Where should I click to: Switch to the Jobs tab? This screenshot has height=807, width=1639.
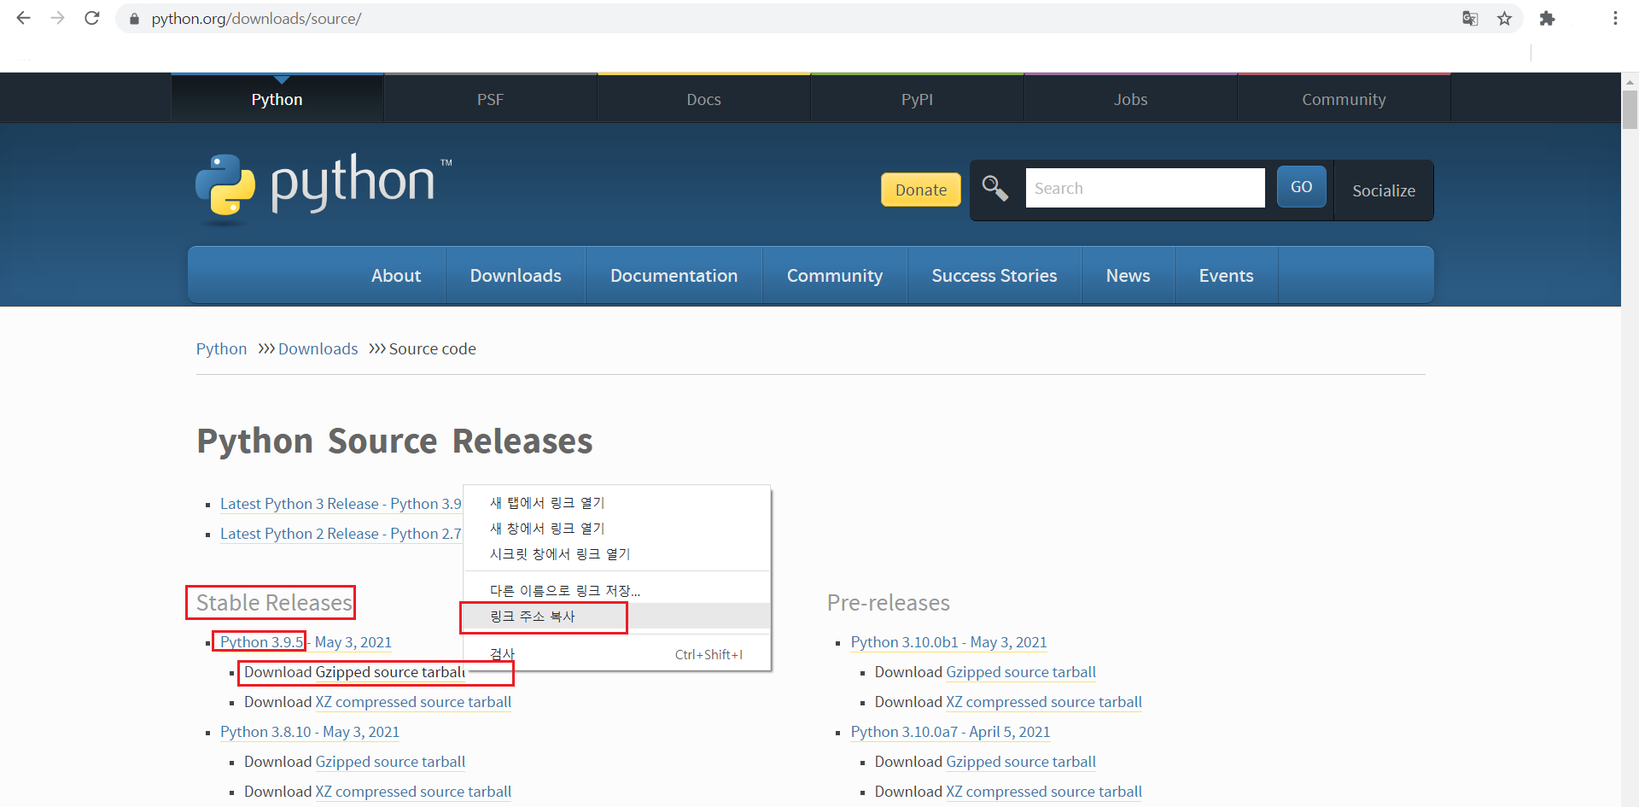tap(1131, 99)
